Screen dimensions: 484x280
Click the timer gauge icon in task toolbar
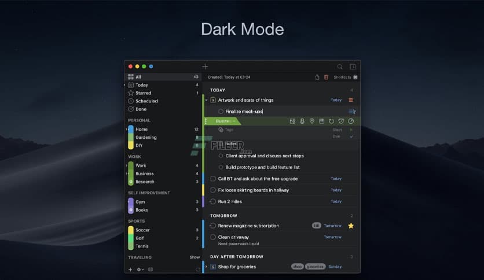click(351, 121)
